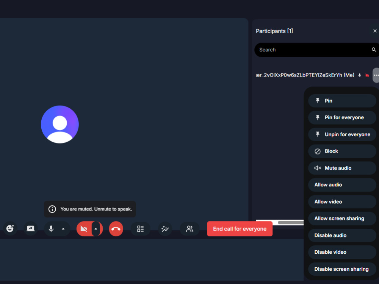Choose Allow screen sharing

342,218
